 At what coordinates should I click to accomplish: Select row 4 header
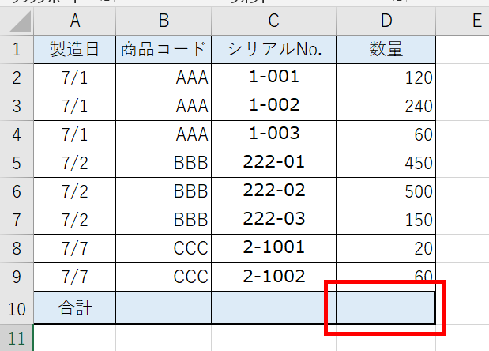(17, 134)
